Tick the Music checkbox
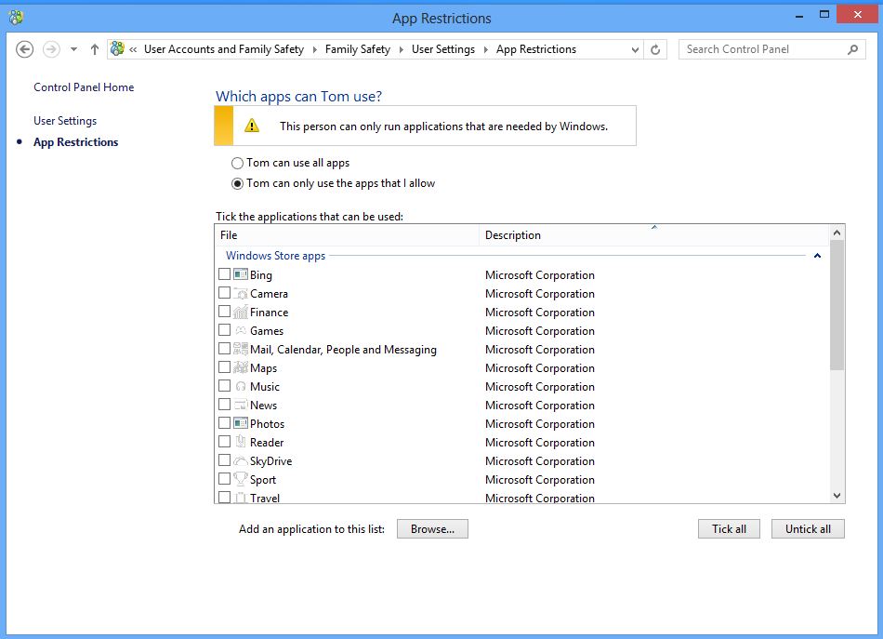Screen dimensions: 883x639 click(x=224, y=386)
